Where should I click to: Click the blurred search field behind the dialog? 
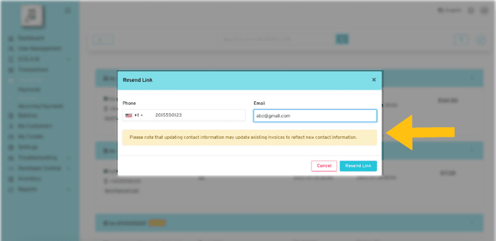tap(276, 39)
